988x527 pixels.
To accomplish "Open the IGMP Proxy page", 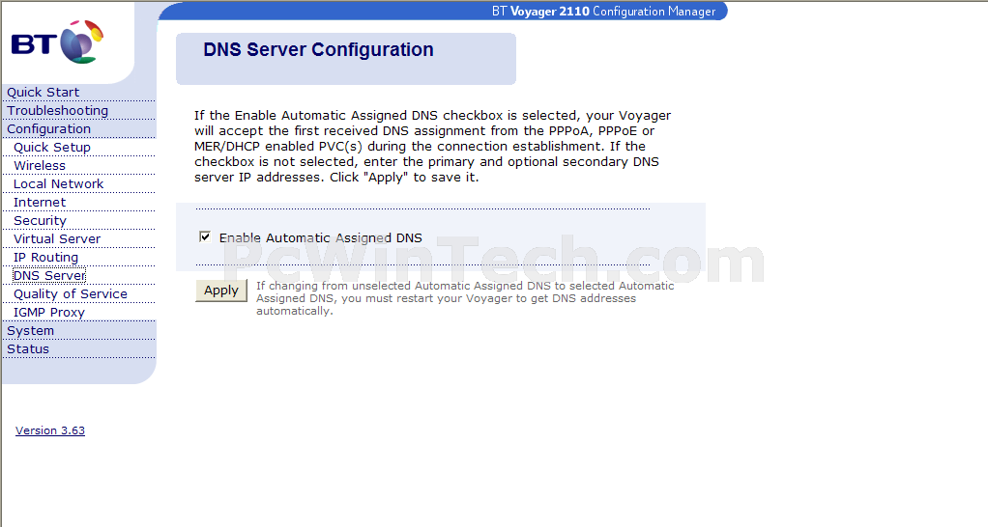I will 49,313.
